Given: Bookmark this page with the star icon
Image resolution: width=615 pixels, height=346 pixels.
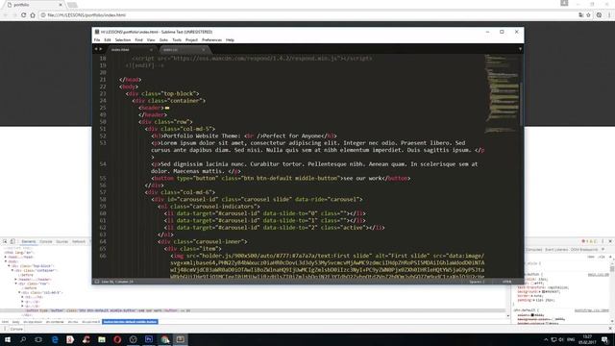Looking at the screenshot, I should 588,15.
